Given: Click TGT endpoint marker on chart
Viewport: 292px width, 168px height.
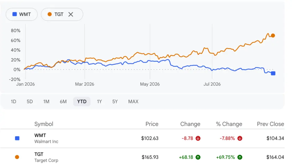Looking at the screenshot, I should coord(273,36).
